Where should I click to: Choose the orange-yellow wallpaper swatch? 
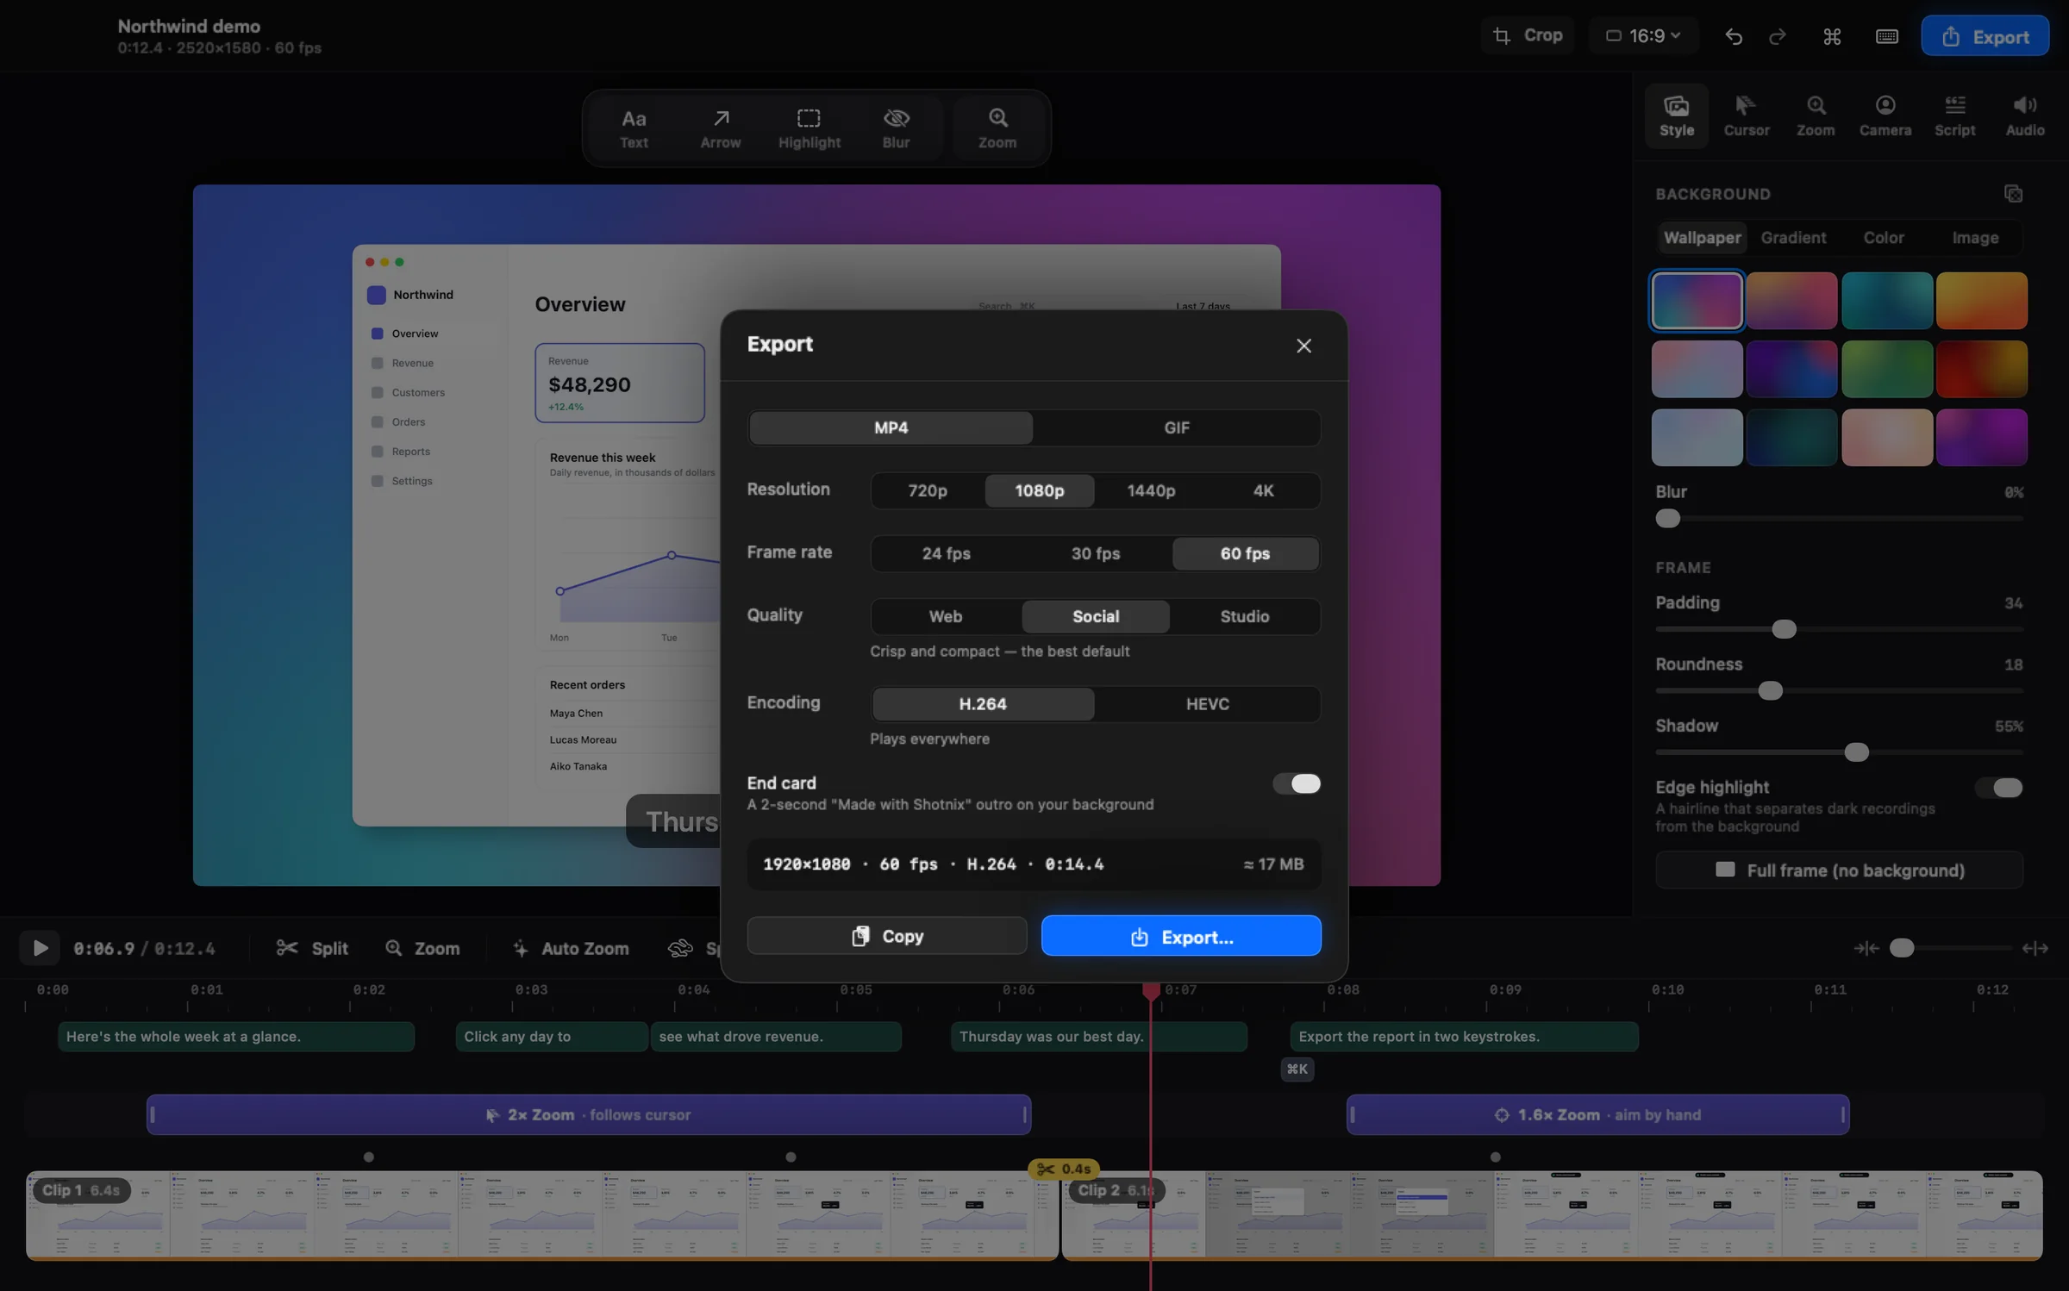[1981, 301]
